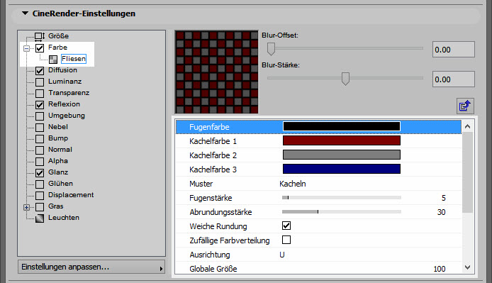This screenshot has height=283, width=492.
Task: Click the property list scroll up arrow
Action: tap(467, 126)
